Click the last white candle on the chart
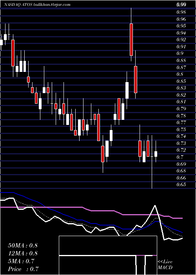 (x=156, y=154)
